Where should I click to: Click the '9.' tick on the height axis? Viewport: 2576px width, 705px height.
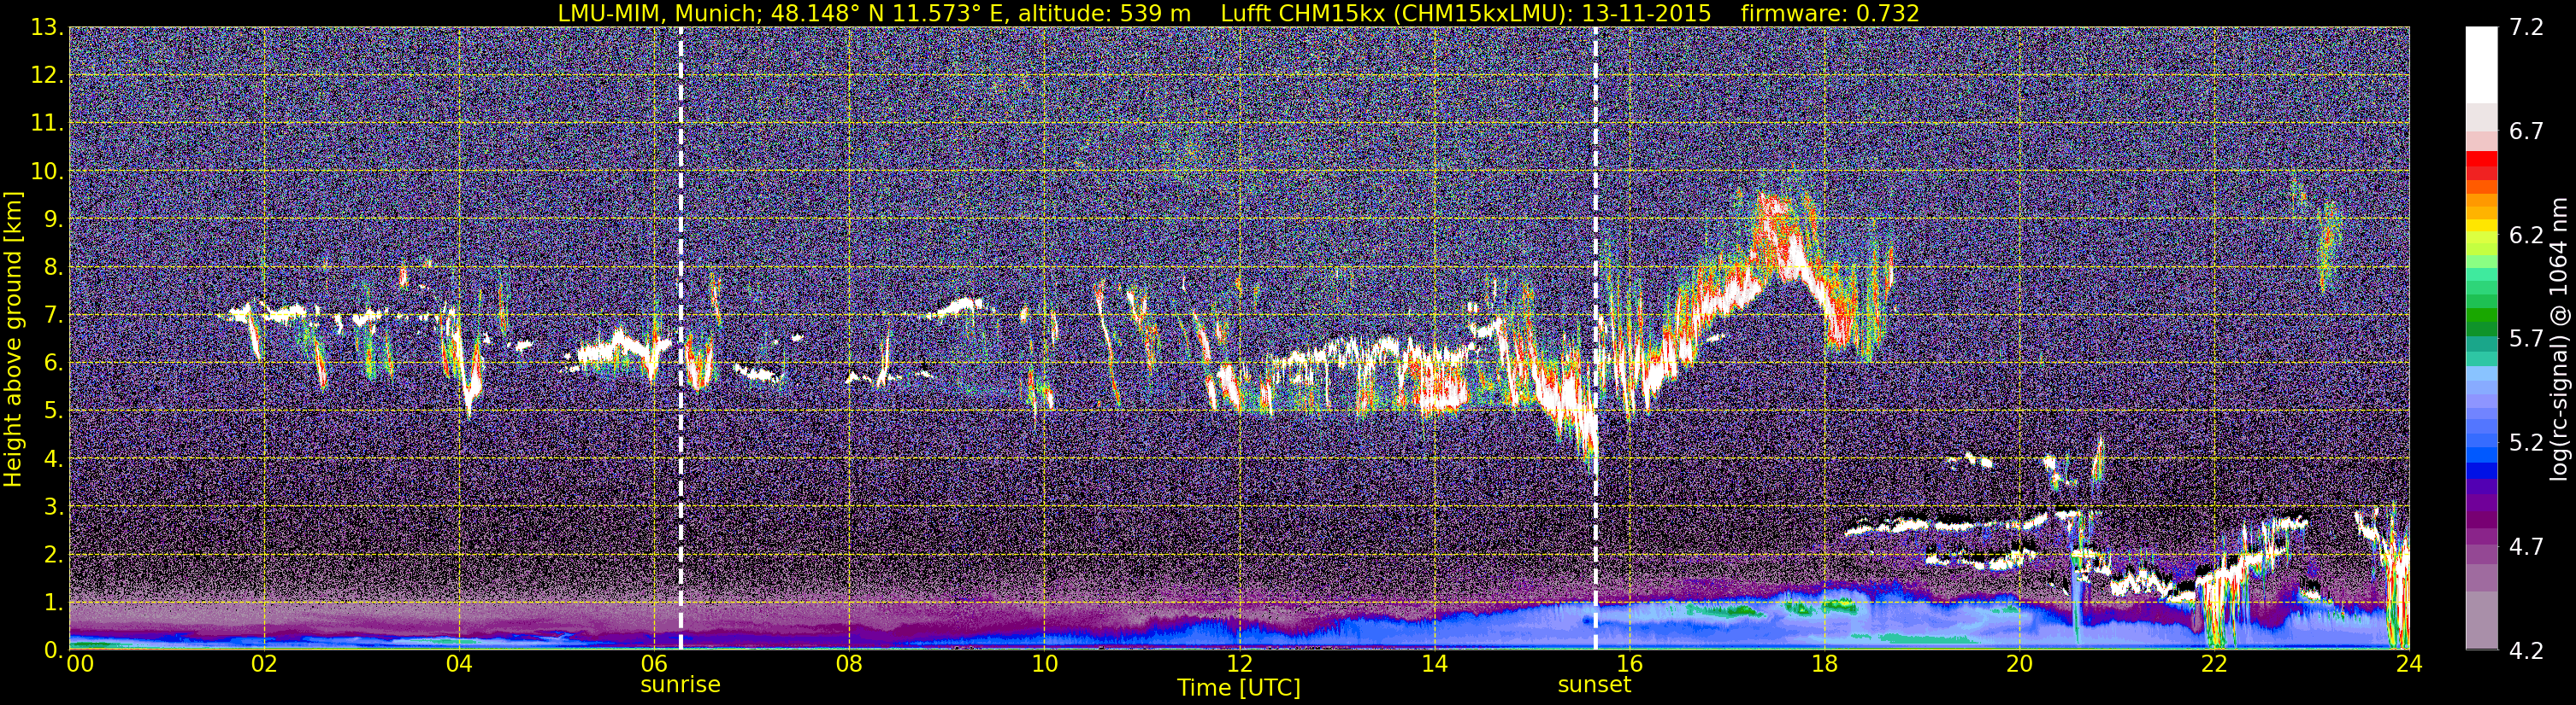coord(53,218)
